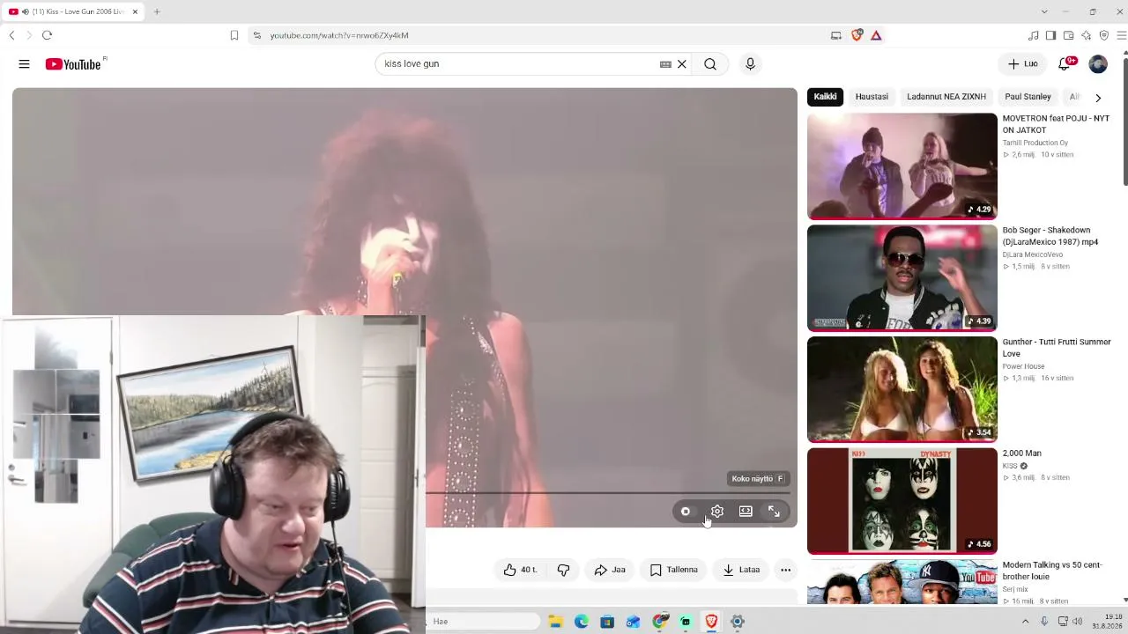The width and height of the screenshot is (1128, 634).
Task: Open 'Gunther - Tutti Frutti Summer Love' title
Action: (x=1057, y=348)
